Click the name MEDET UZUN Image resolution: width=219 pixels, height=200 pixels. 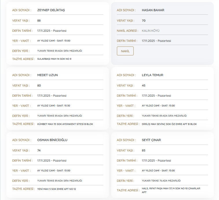pyautogui.click(x=47, y=75)
